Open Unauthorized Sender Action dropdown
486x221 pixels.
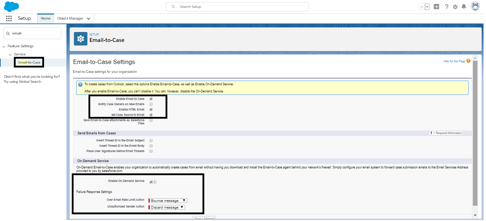[x=167, y=207]
